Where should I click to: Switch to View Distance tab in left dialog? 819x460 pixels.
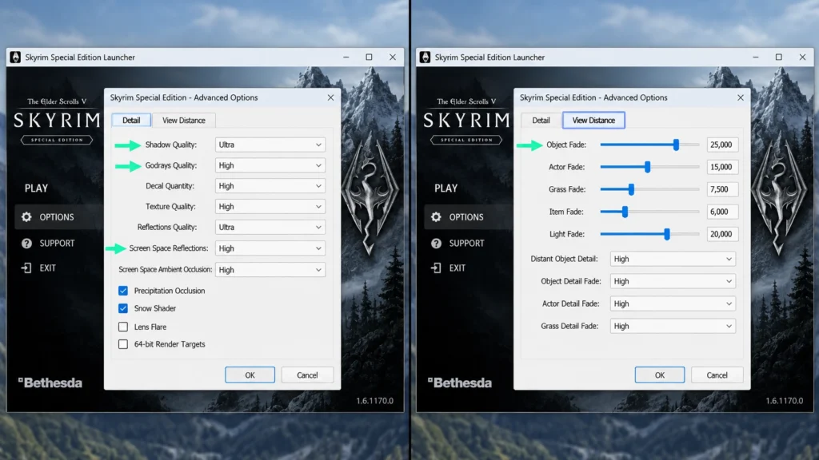(x=183, y=120)
